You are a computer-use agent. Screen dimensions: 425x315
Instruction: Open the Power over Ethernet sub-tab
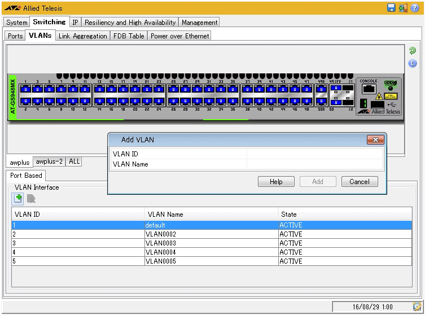[x=179, y=36]
